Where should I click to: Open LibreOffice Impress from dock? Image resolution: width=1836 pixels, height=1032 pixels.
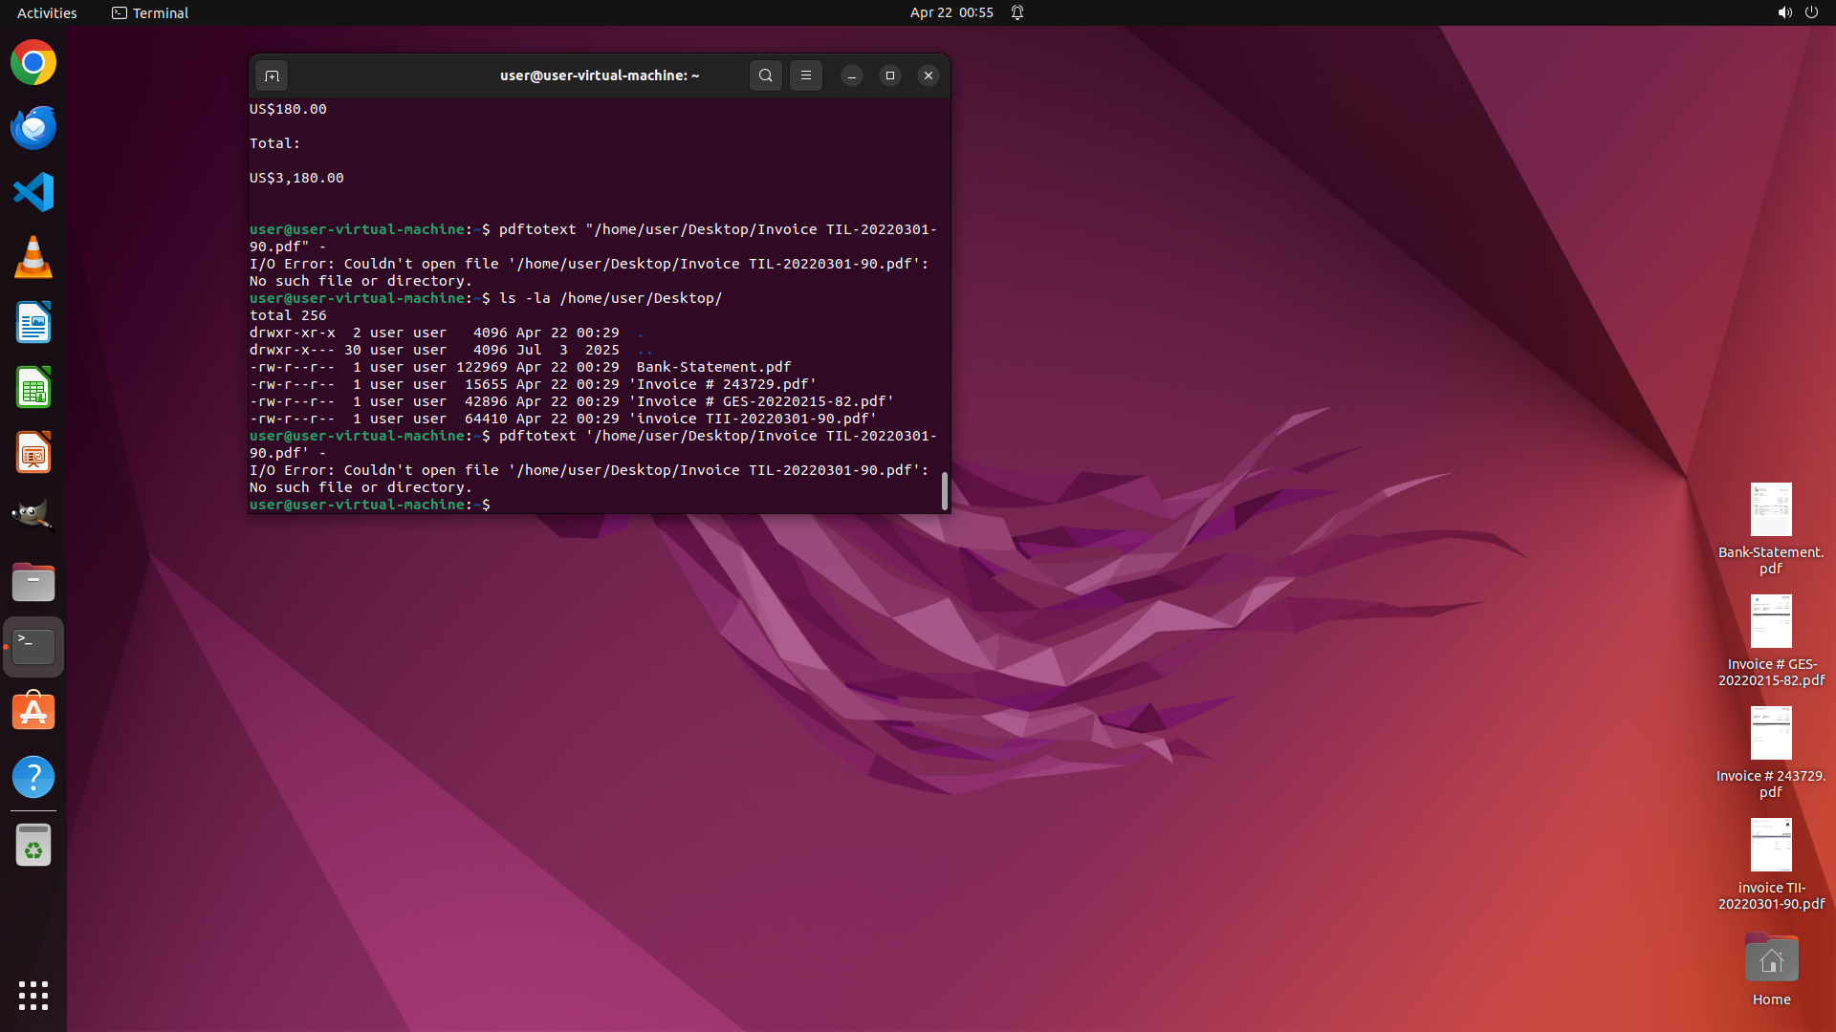click(33, 453)
